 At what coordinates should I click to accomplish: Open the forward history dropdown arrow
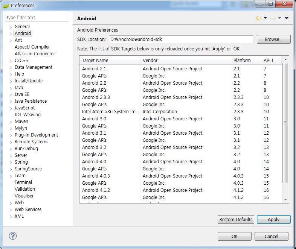pos(279,18)
